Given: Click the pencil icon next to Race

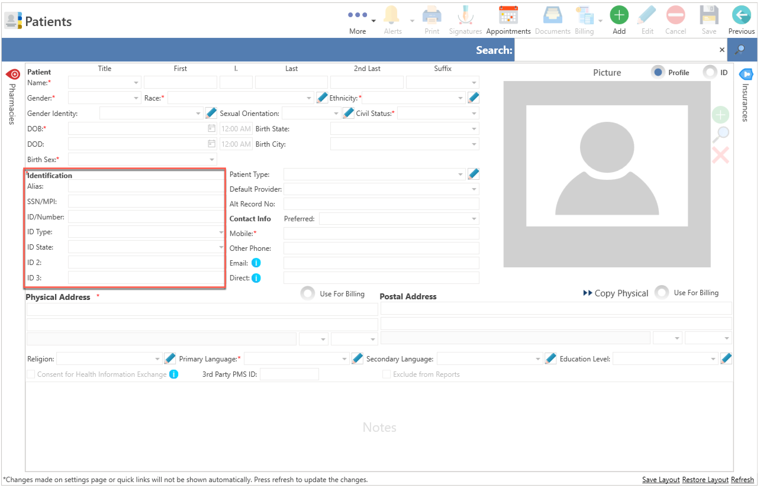Looking at the screenshot, I should pos(322,98).
